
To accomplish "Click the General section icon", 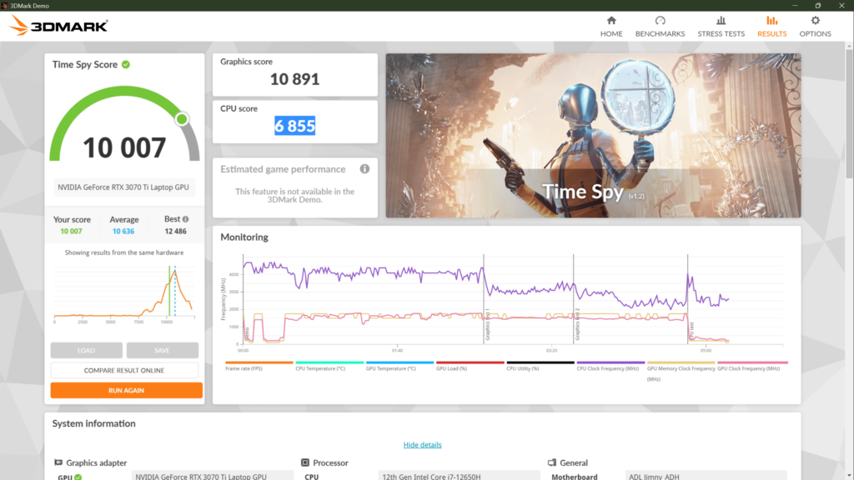I will tap(552, 462).
